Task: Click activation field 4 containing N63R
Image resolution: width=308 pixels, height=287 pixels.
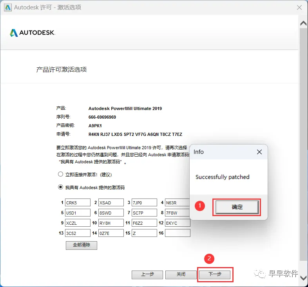Action: (x=177, y=202)
